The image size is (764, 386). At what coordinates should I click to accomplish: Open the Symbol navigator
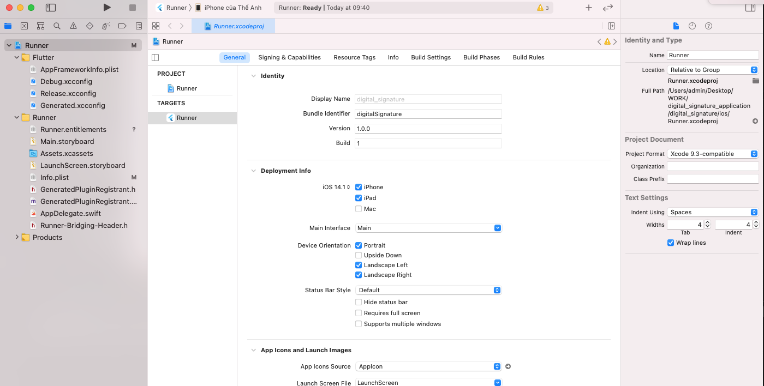[40, 26]
